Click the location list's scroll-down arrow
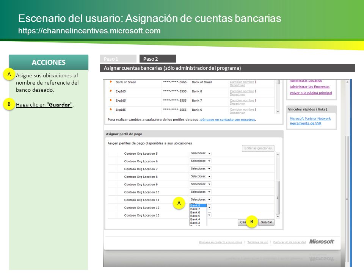Screen dimensions: 364x273 (x=278, y=217)
